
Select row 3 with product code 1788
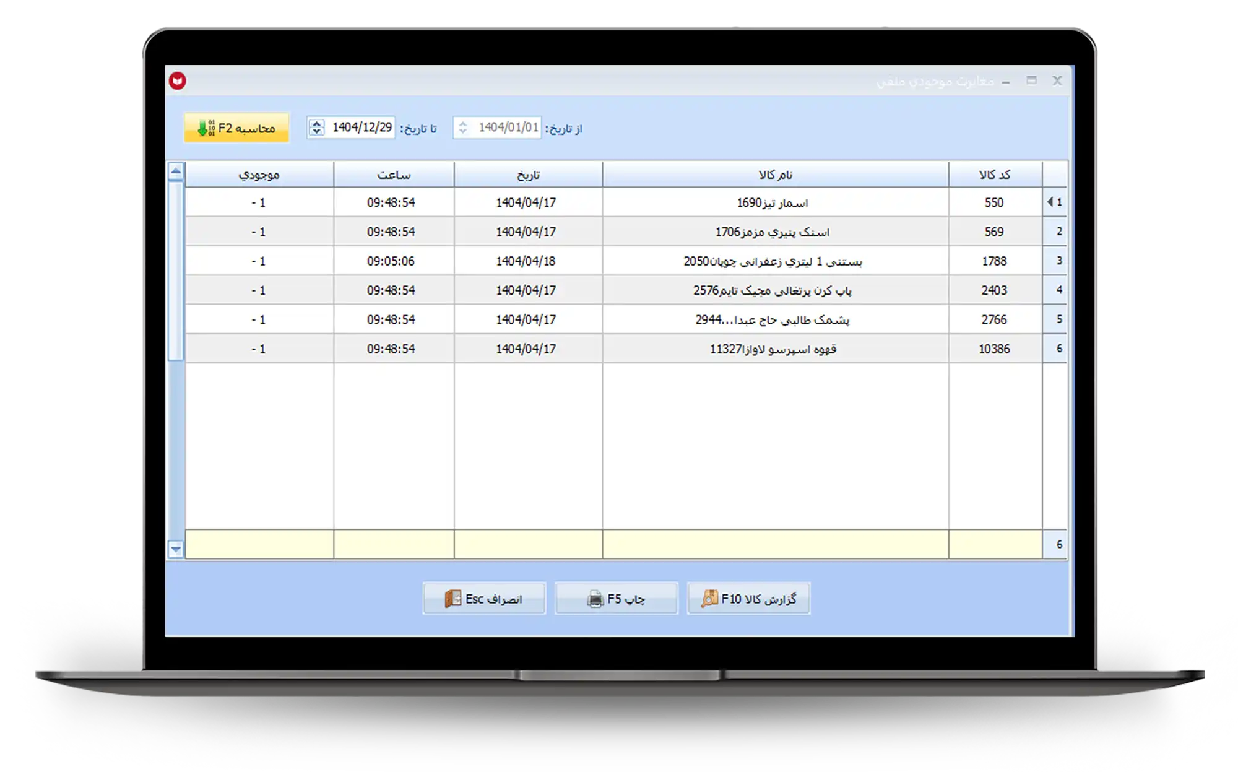[x=994, y=261]
